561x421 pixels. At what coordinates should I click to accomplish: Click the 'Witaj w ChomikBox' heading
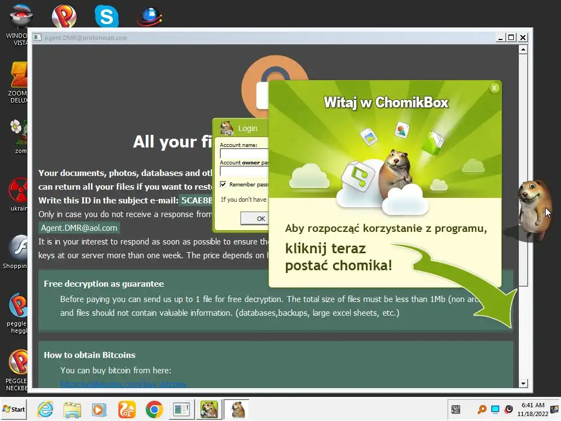[x=386, y=103]
